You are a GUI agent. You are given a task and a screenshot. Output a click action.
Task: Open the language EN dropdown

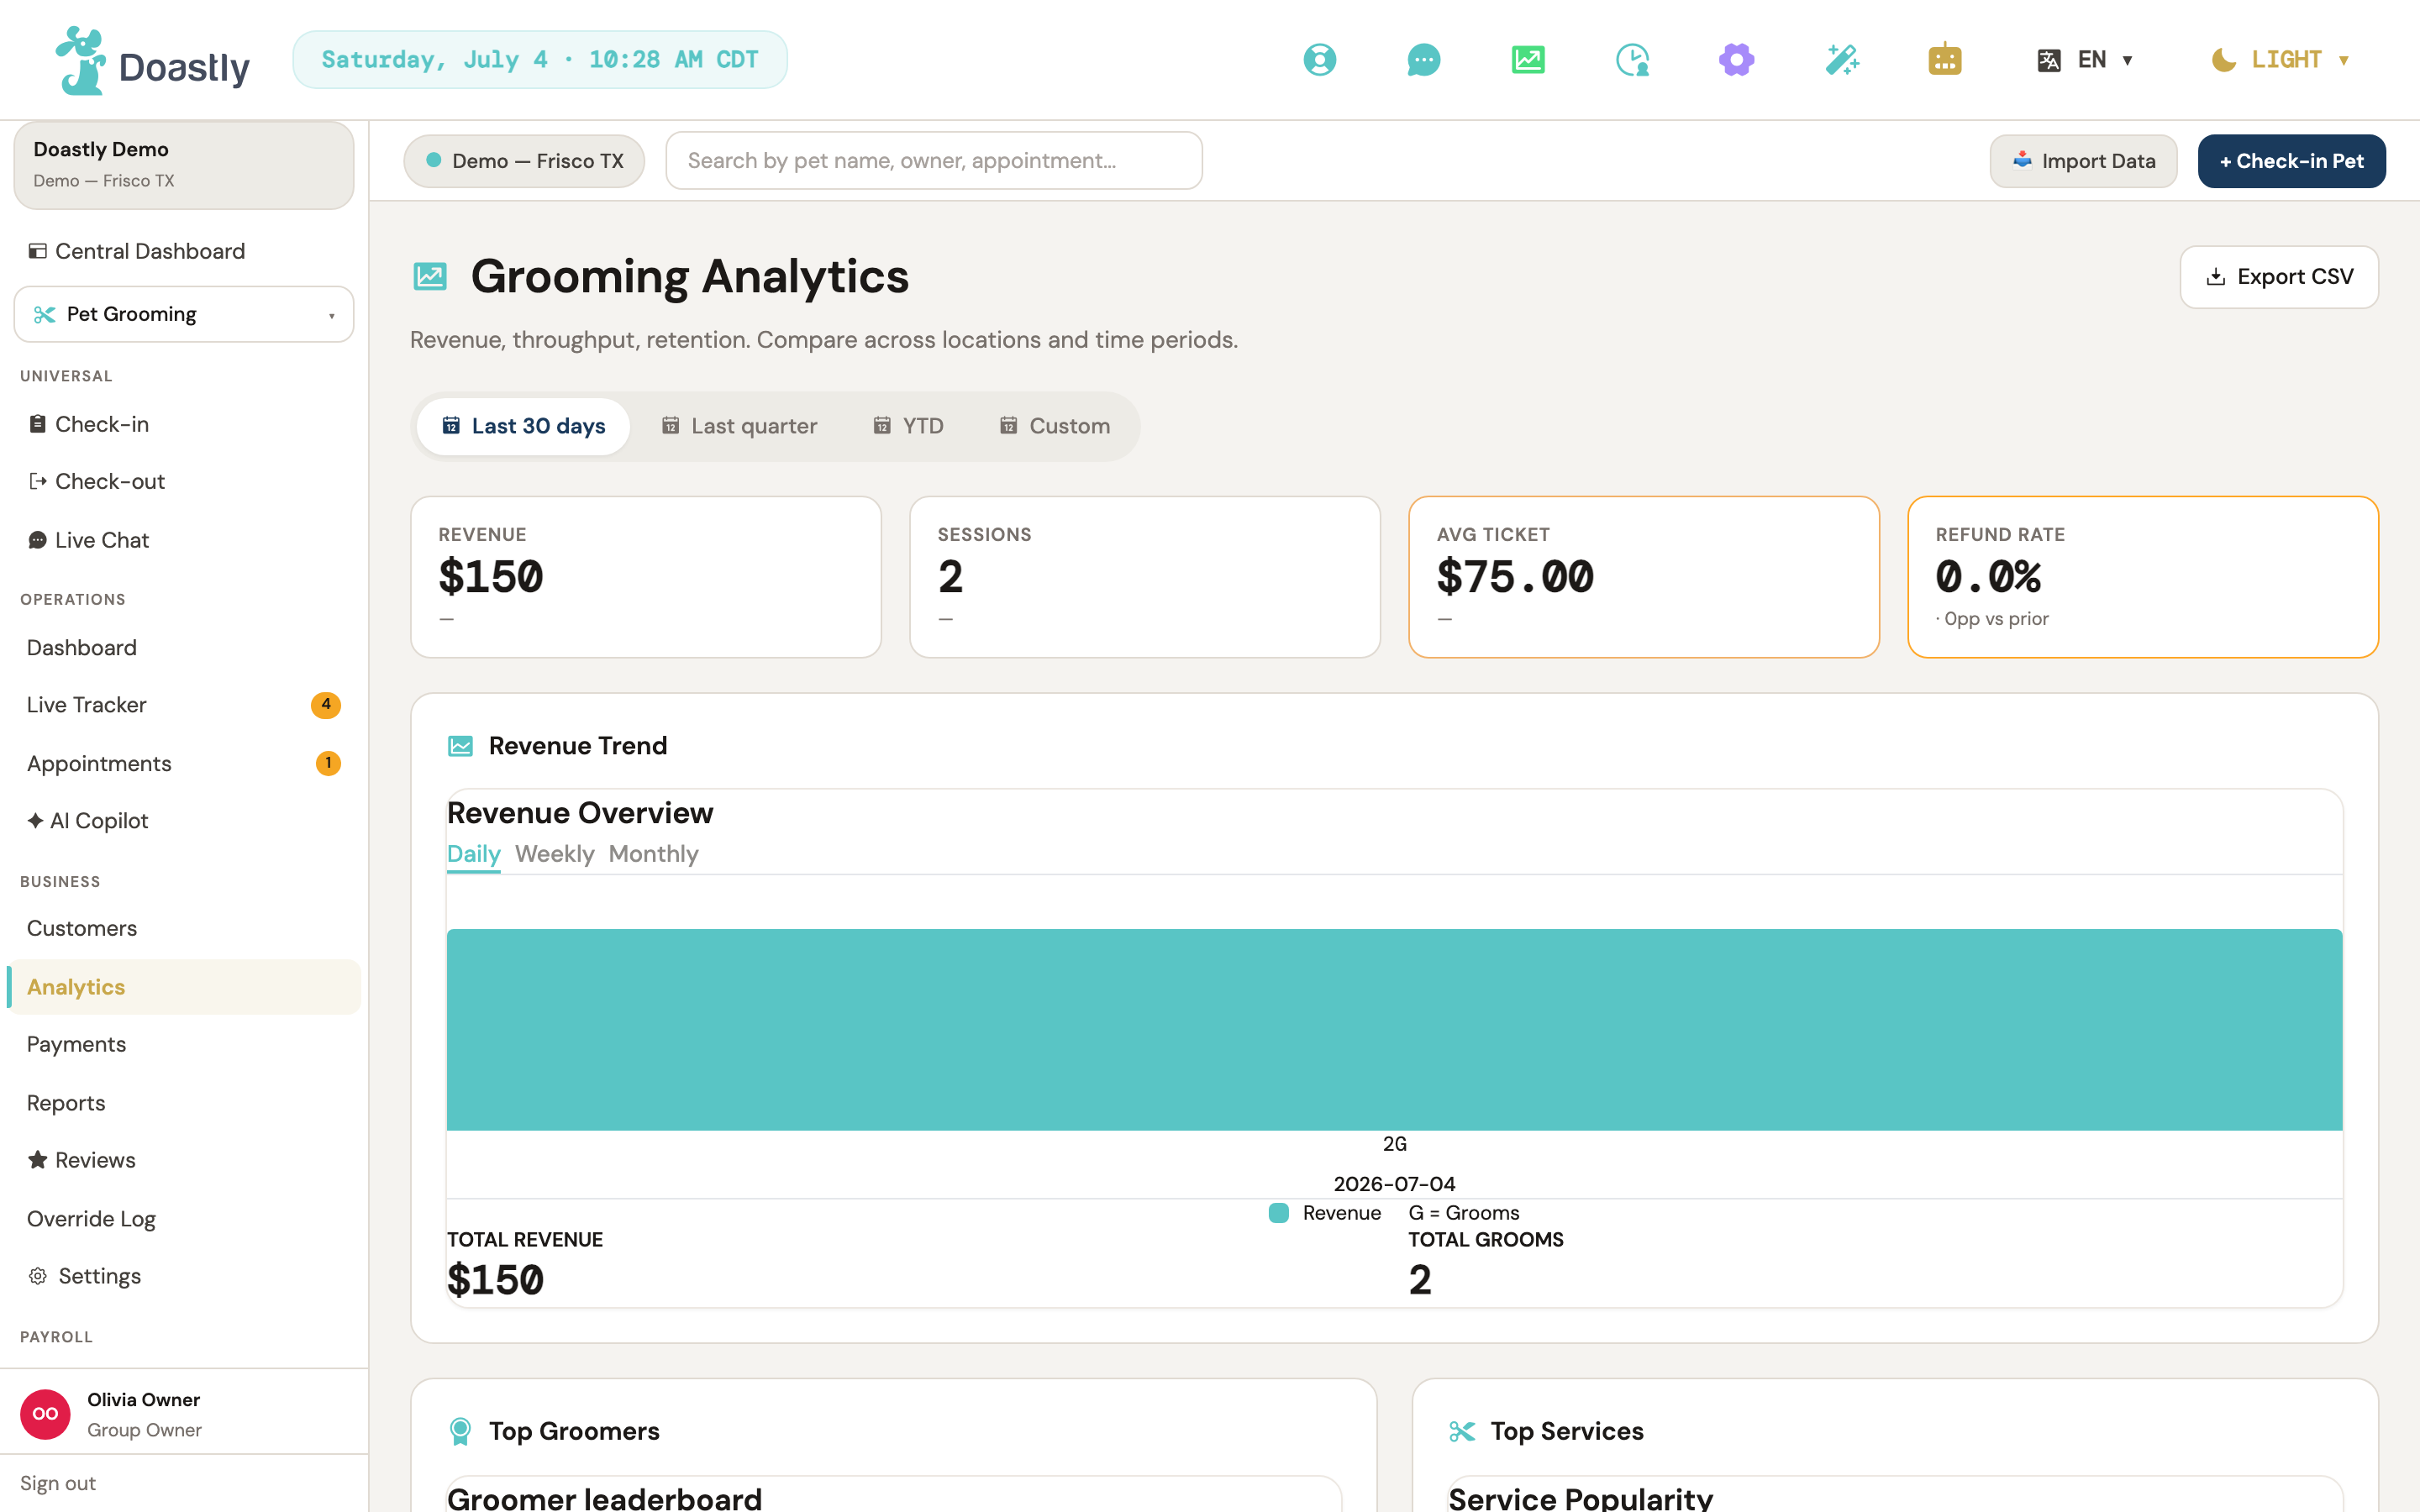2086,60
